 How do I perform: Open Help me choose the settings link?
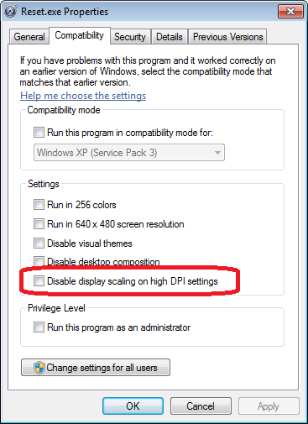83,96
